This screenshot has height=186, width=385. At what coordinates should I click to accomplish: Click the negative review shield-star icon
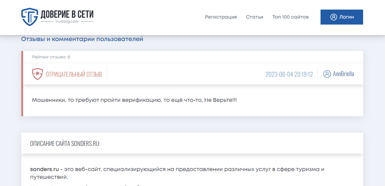37,74
